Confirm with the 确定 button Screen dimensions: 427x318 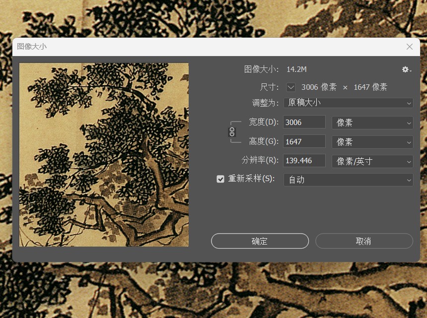pyautogui.click(x=260, y=241)
